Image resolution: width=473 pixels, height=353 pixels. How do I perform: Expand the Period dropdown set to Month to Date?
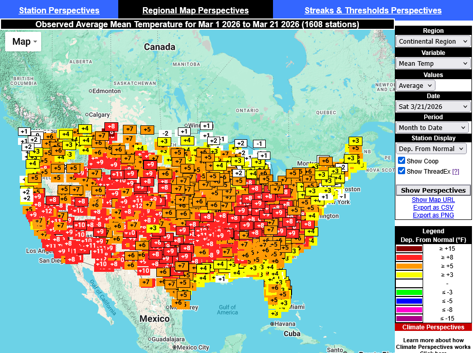(433, 128)
